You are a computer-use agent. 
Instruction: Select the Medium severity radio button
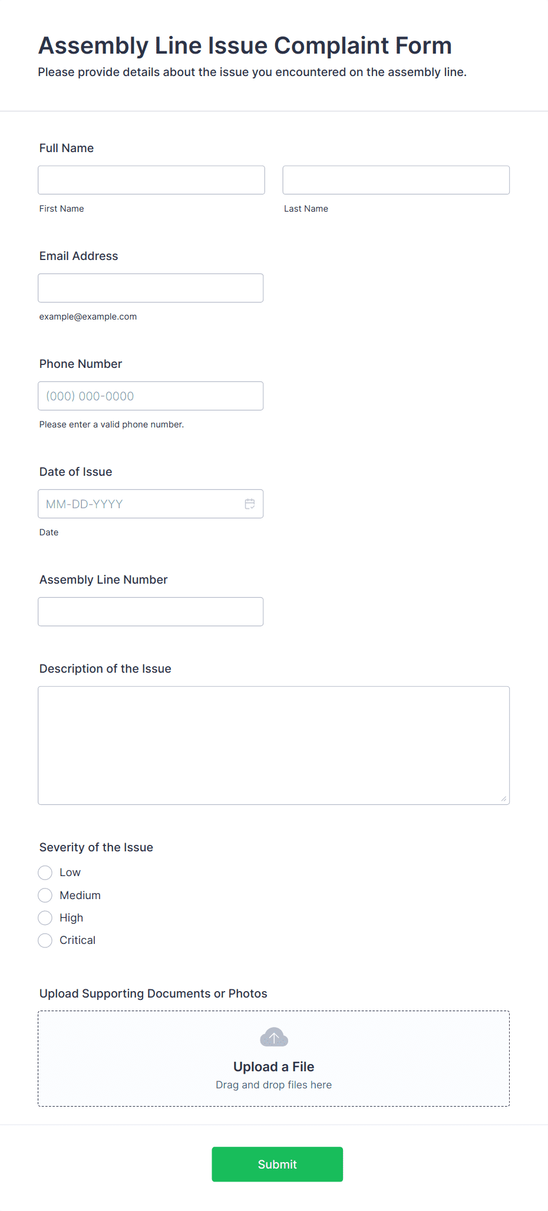[x=45, y=896]
